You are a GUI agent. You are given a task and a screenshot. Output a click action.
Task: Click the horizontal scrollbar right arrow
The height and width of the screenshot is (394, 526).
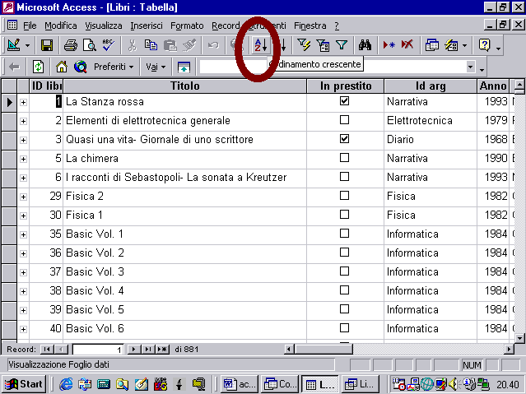pyautogui.click(x=509, y=350)
